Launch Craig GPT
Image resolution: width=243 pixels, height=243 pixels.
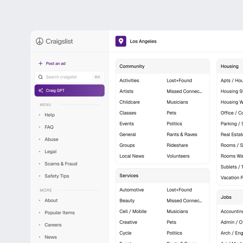click(x=70, y=90)
